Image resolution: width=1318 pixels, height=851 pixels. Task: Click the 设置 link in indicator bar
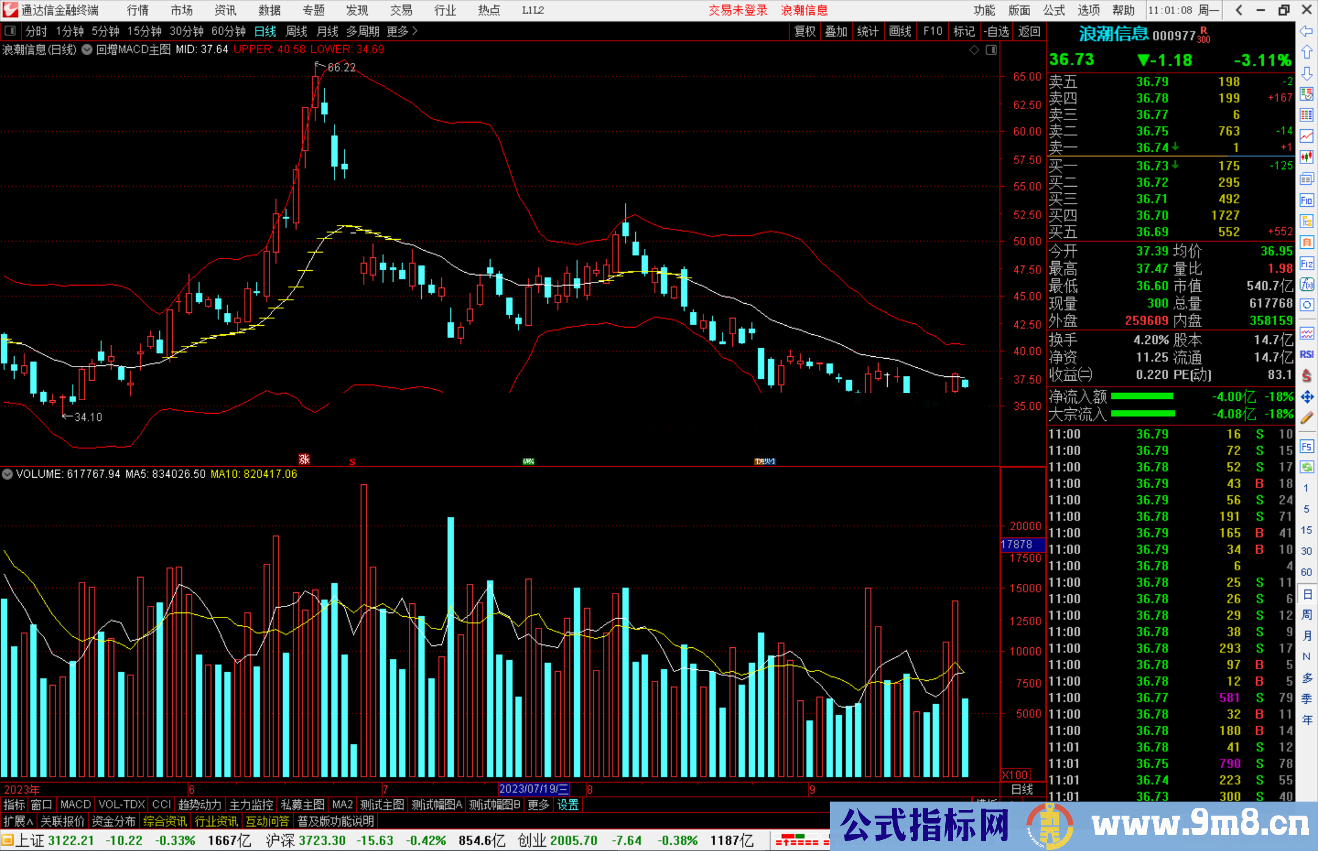pos(567,805)
